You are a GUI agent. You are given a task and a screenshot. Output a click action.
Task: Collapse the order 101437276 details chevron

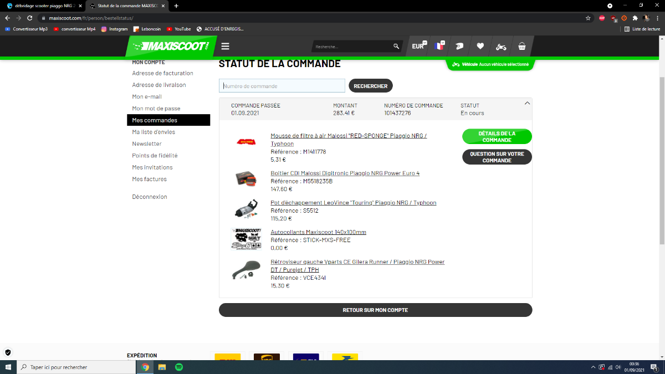click(x=526, y=103)
